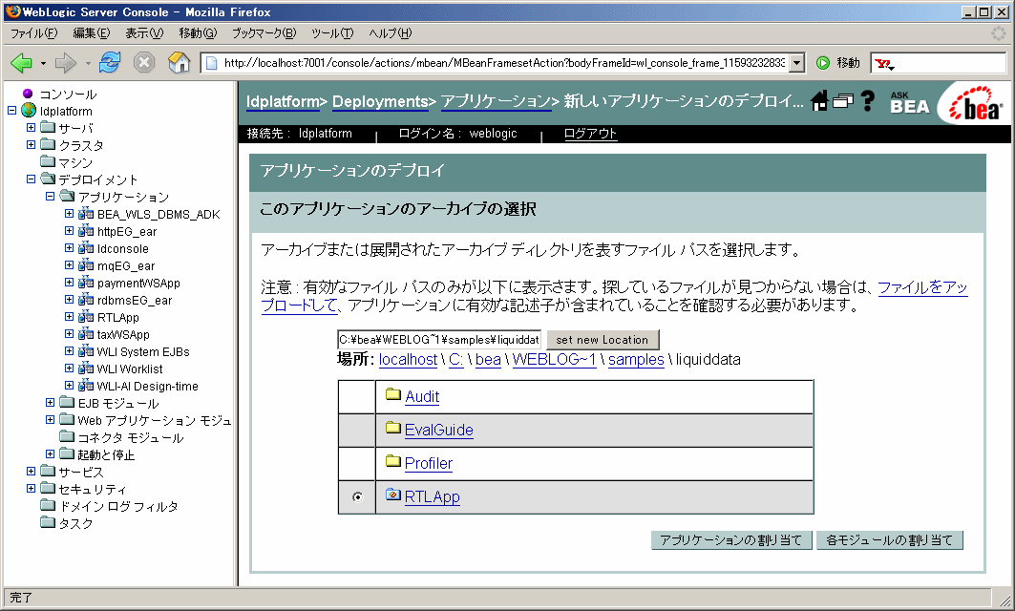The width and height of the screenshot is (1015, 611).
Task: Open the ツール(T) menu
Action: coord(332,33)
